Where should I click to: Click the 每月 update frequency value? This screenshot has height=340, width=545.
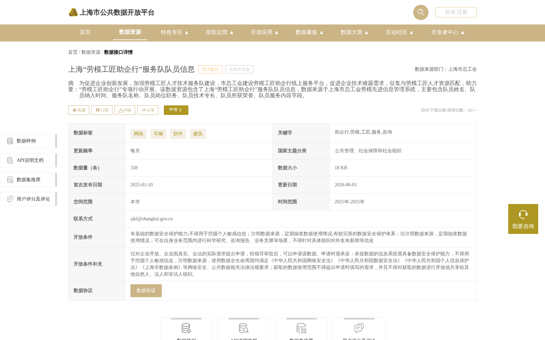click(x=135, y=151)
